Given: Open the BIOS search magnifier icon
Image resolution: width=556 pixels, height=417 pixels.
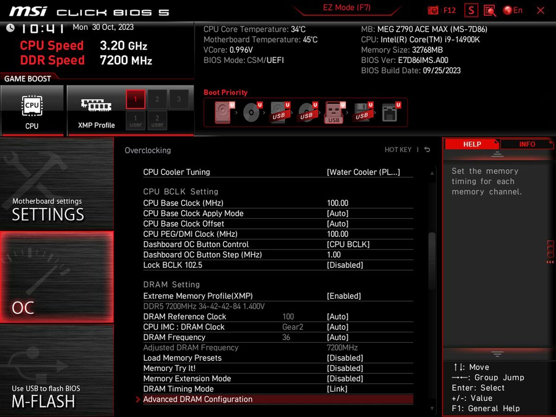Looking at the screenshot, I should point(490,10).
